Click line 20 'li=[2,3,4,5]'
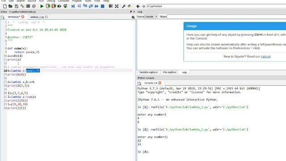Viewport: 286px width, 161px height. [x=17, y=93]
